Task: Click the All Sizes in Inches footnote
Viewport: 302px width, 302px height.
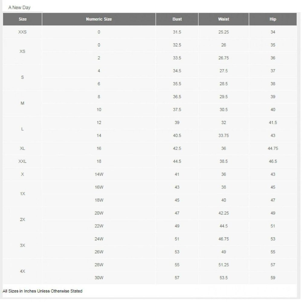Action: point(42,291)
